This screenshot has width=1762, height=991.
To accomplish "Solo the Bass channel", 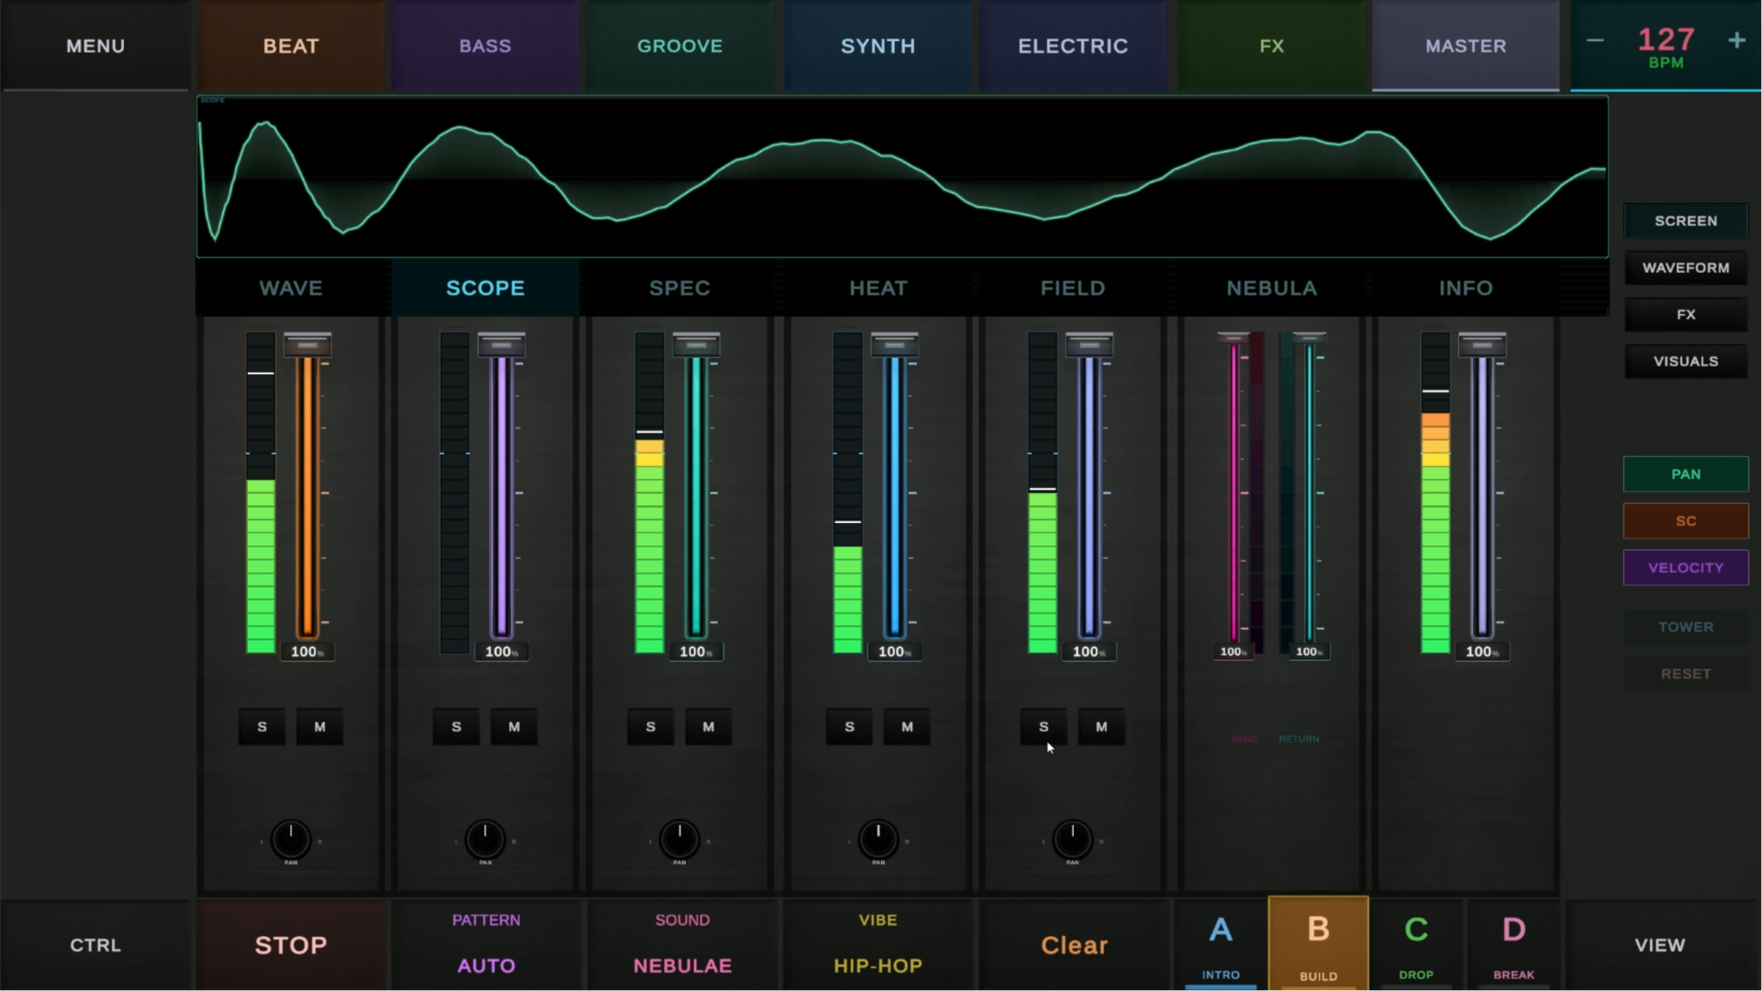I will [457, 727].
